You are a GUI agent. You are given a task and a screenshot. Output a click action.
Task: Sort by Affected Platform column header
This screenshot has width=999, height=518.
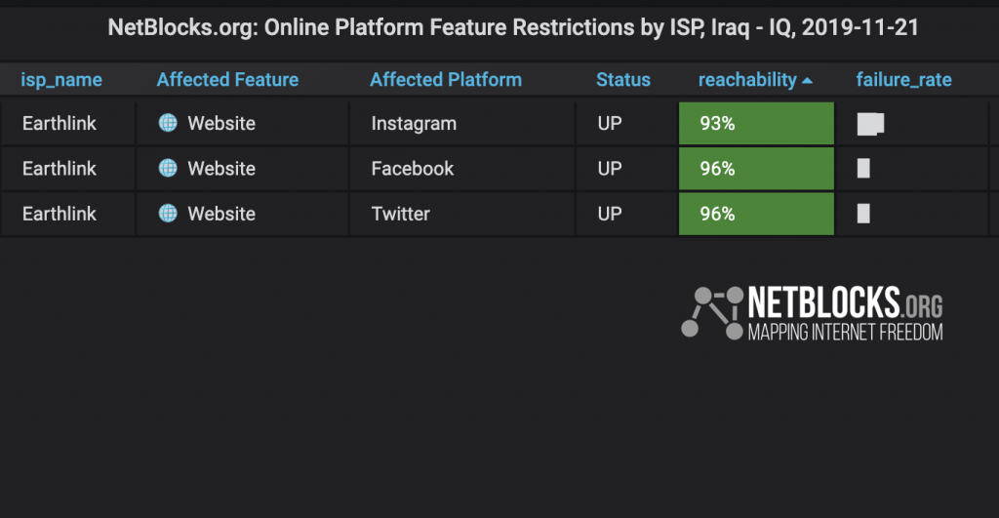pyautogui.click(x=445, y=80)
